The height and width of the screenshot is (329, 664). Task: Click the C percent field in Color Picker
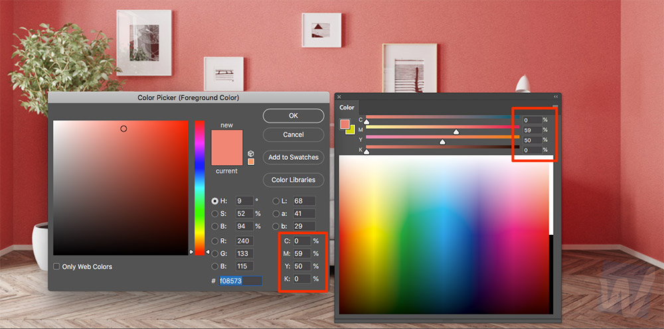[302, 241]
